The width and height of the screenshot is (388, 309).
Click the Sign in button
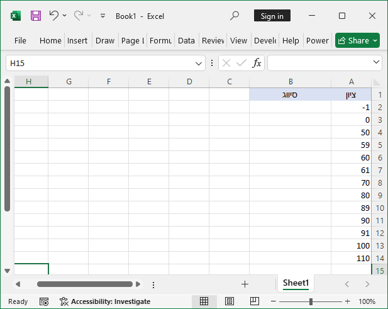(x=272, y=16)
